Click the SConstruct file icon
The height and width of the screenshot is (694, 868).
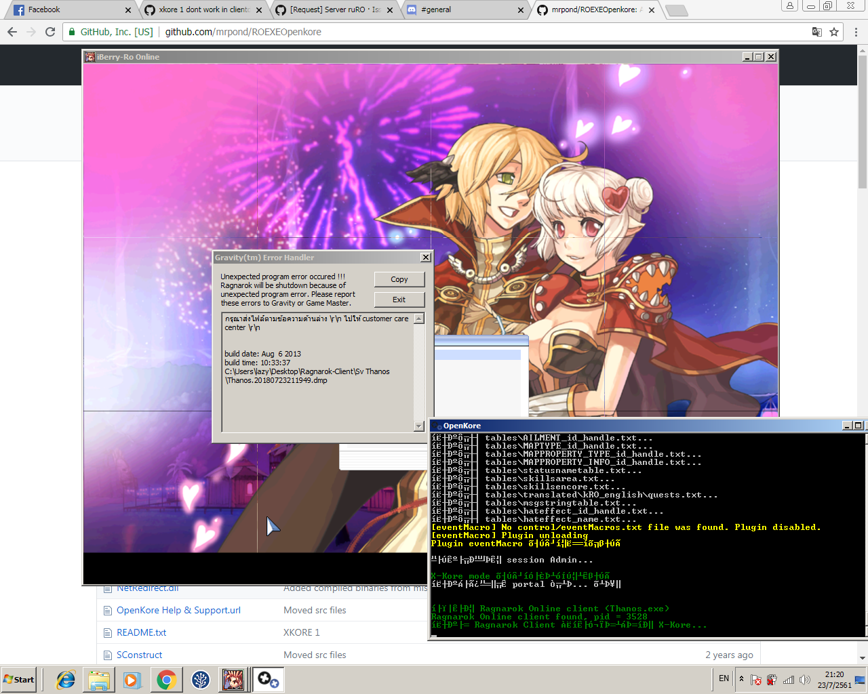pos(107,655)
